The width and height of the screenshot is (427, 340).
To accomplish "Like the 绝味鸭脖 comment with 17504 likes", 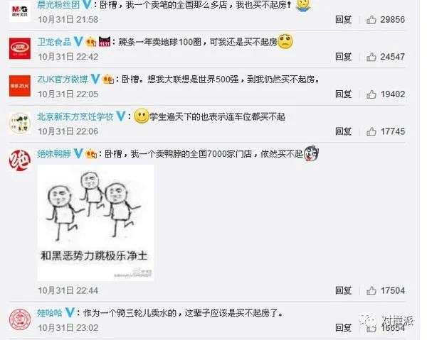I will pos(371,290).
